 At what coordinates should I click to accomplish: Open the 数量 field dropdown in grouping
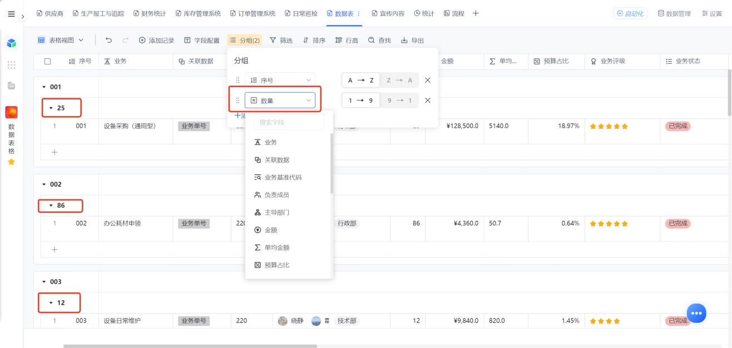[280, 100]
